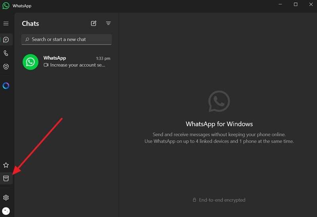This screenshot has height=217, width=317.
Task: Open your profile picture avatar
Action: pyautogui.click(x=6, y=211)
